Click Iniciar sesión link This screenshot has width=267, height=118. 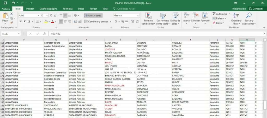[x=239, y=9]
